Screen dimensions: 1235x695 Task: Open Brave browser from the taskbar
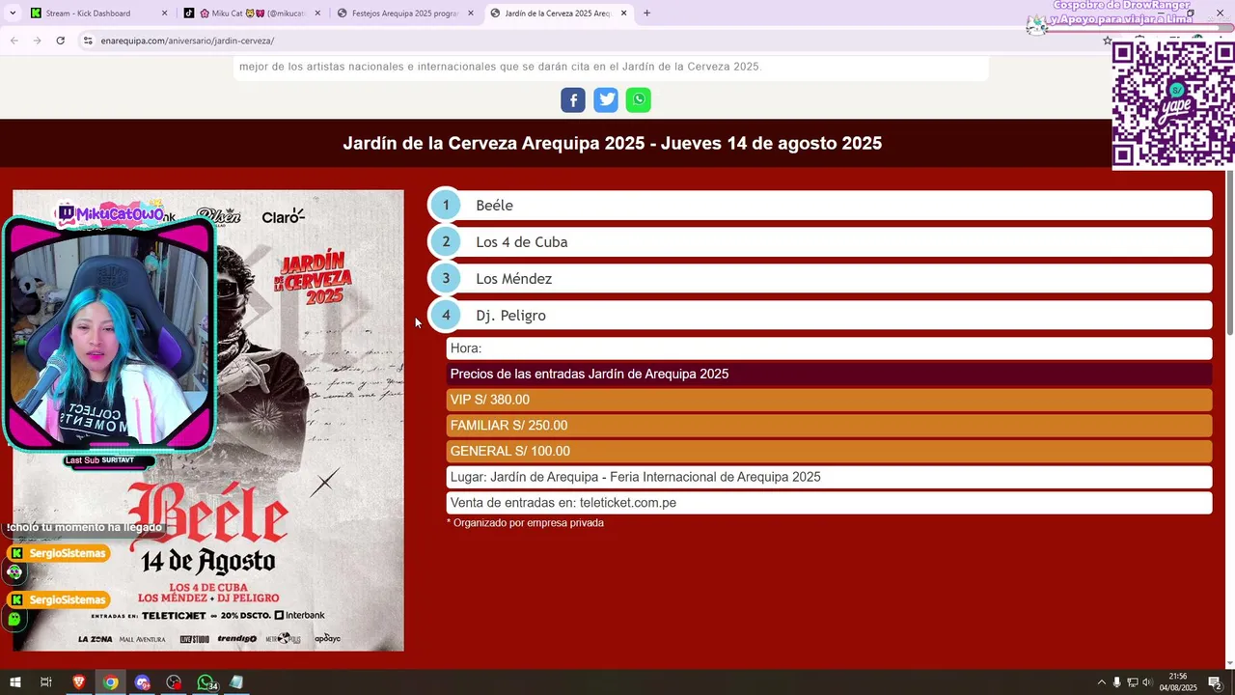click(x=79, y=682)
